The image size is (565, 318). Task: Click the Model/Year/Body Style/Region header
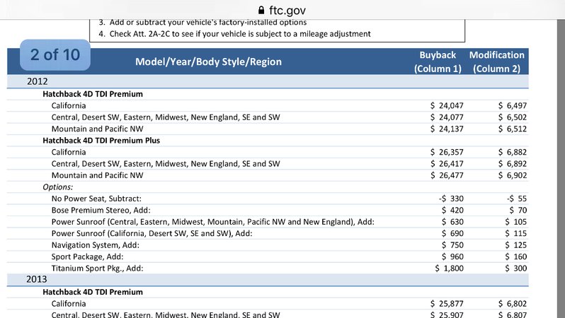(x=208, y=61)
